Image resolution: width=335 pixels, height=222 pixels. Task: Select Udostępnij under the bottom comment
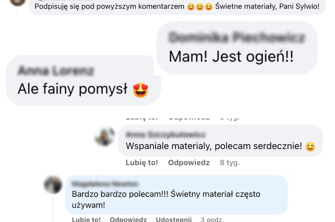(x=174, y=219)
